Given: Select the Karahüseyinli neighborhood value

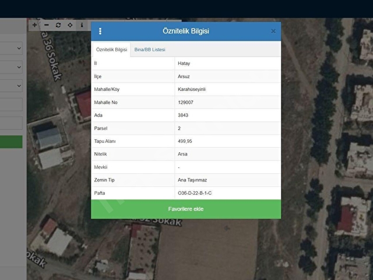Looking at the screenshot, I should pyautogui.click(x=192, y=89).
